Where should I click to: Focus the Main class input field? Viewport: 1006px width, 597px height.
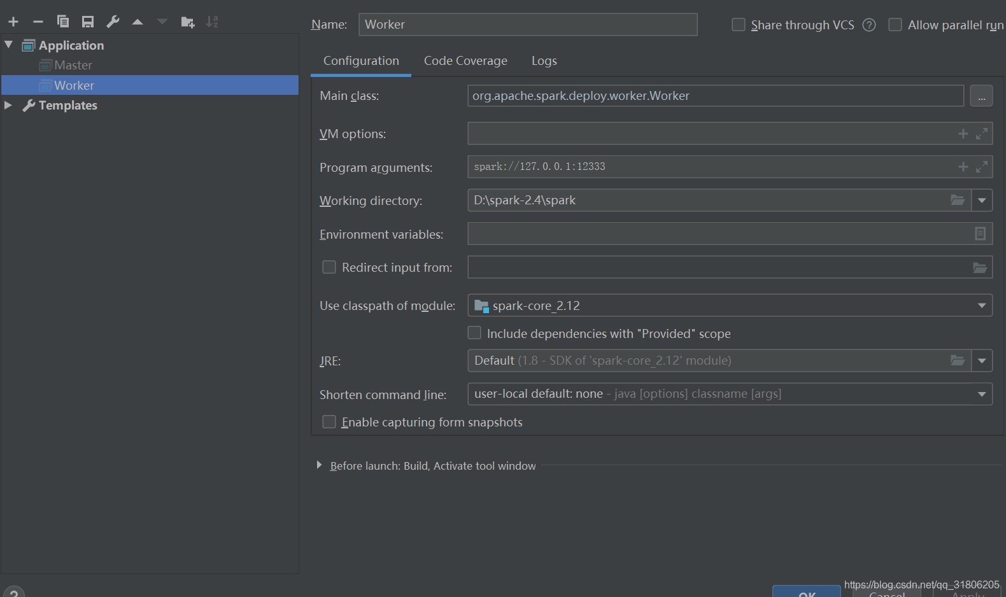715,96
